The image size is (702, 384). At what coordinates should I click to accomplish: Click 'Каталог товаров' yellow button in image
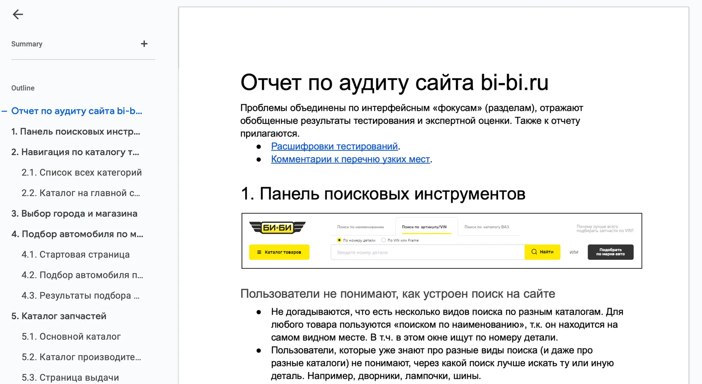point(279,252)
